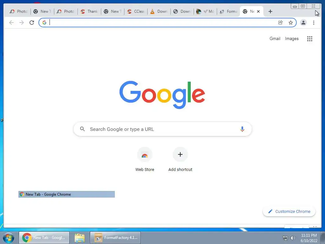Viewport: 325px width, 244px height.
Task: Click the Google logo
Action: (x=162, y=95)
